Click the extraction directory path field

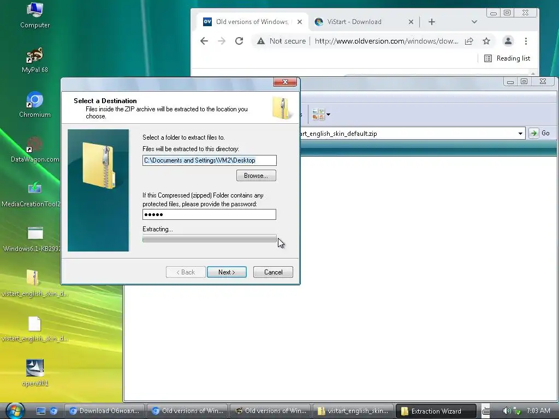[210, 160]
